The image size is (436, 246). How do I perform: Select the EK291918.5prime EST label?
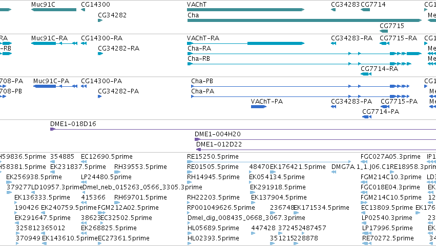(278, 187)
